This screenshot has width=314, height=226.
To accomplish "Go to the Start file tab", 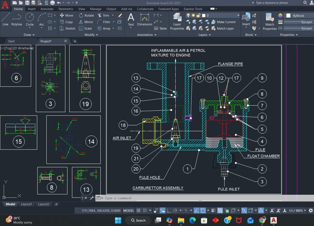I will (x=11, y=41).
